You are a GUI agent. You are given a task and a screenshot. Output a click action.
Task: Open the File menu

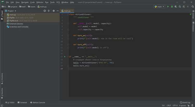coord(7,2)
